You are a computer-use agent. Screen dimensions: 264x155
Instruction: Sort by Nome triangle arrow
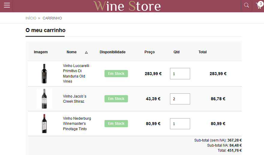(86, 52)
